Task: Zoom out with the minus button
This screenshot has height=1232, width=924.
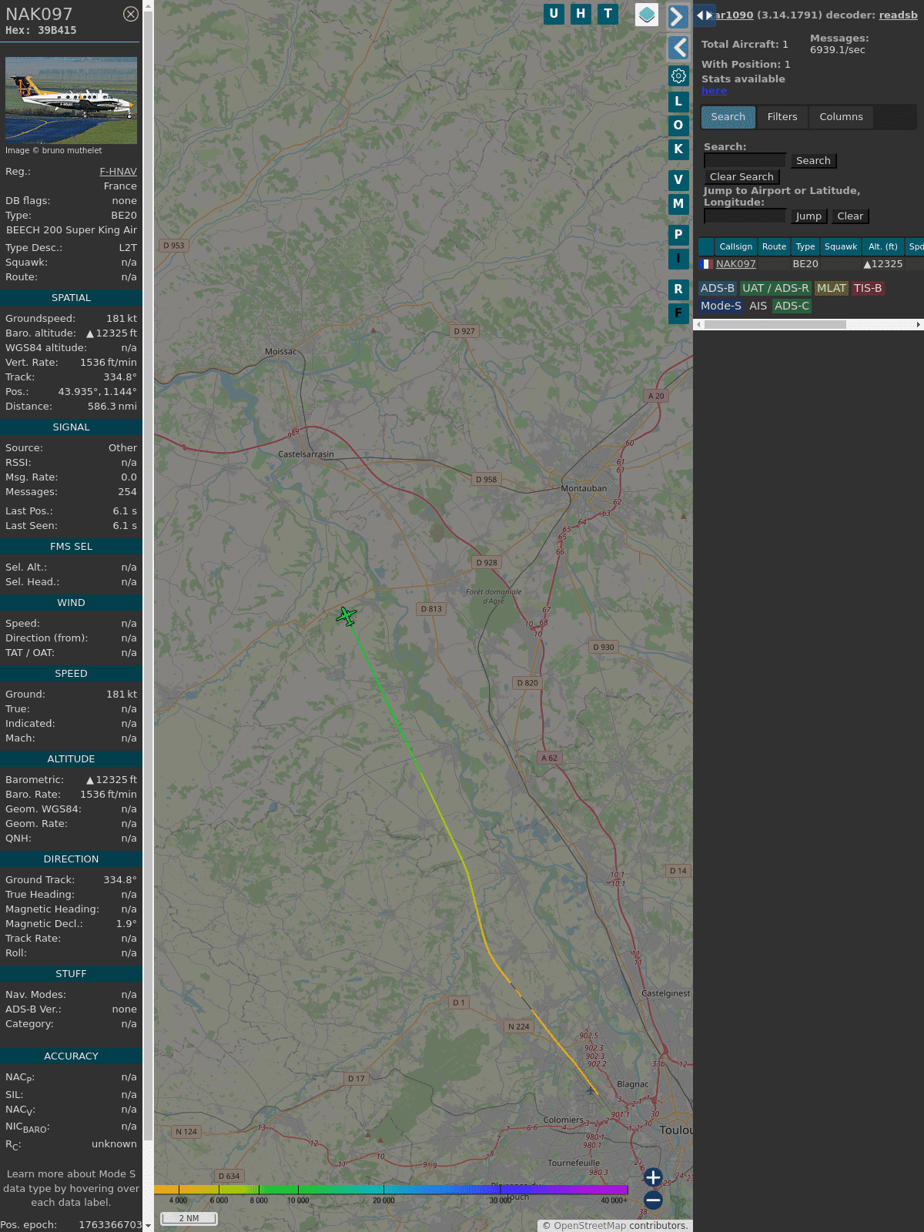Action: pos(653,1200)
